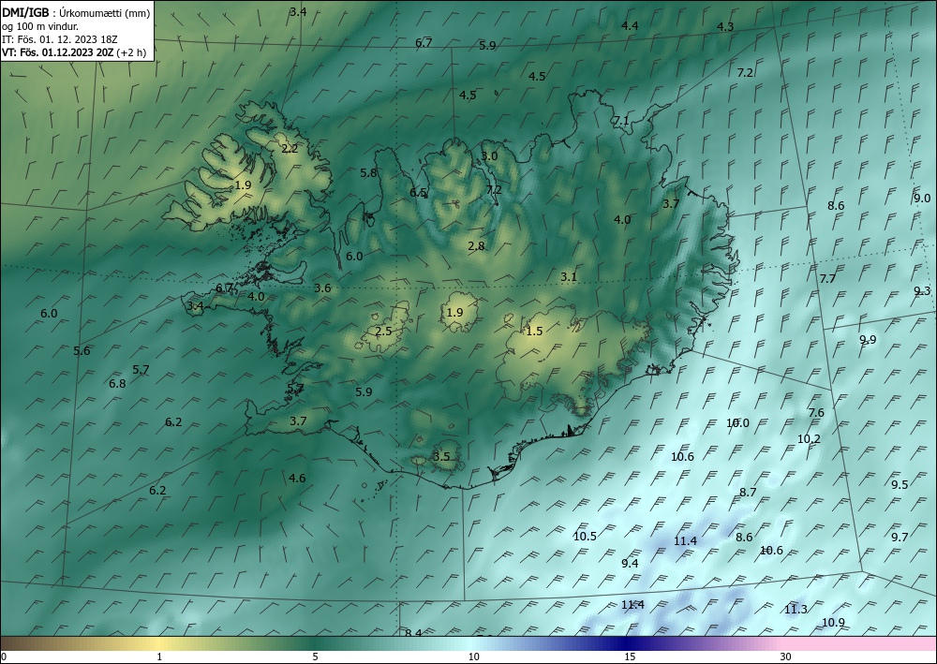Select the 10.5 value on the map
Viewport: 937px width, 664px height.
pos(585,536)
